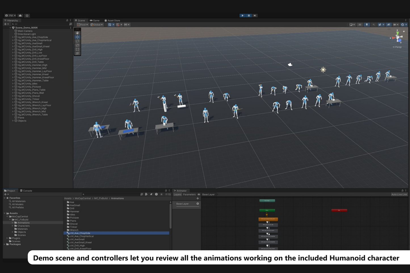Click the Parameters button in the Animator panel
This screenshot has width=410, height=273.
pyautogui.click(x=189, y=194)
